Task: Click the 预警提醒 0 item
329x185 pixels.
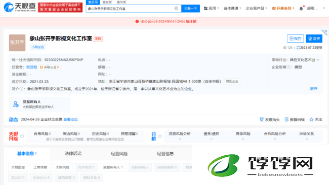Action: click(130, 134)
